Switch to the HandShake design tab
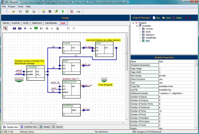199x134 pixels. 51,23
